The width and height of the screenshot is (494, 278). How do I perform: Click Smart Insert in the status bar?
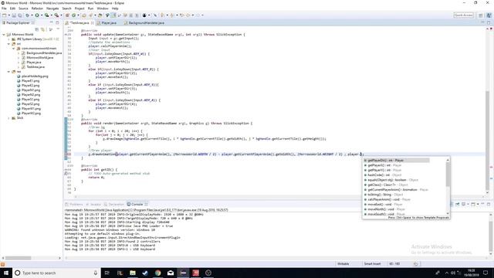click(x=372, y=264)
